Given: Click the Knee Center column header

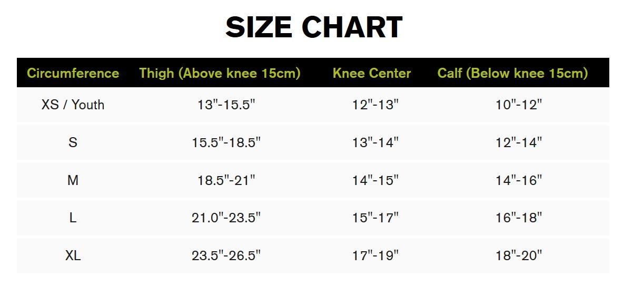Looking at the screenshot, I should point(371,73).
